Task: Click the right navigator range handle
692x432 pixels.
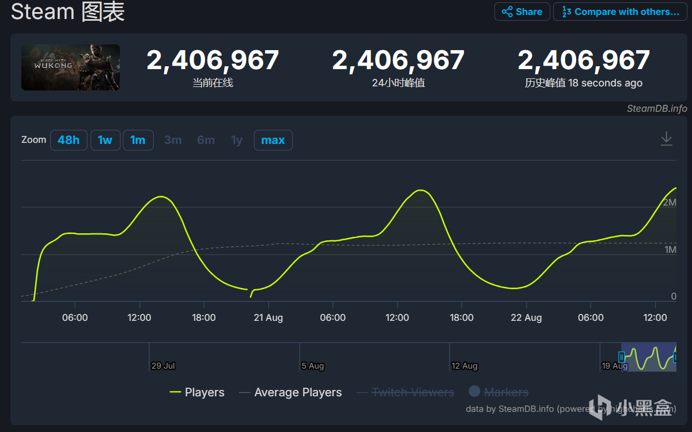Action: [x=675, y=357]
